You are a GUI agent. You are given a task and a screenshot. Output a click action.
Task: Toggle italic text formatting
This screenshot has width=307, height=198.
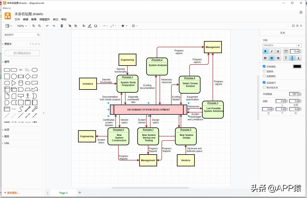point(272,51)
